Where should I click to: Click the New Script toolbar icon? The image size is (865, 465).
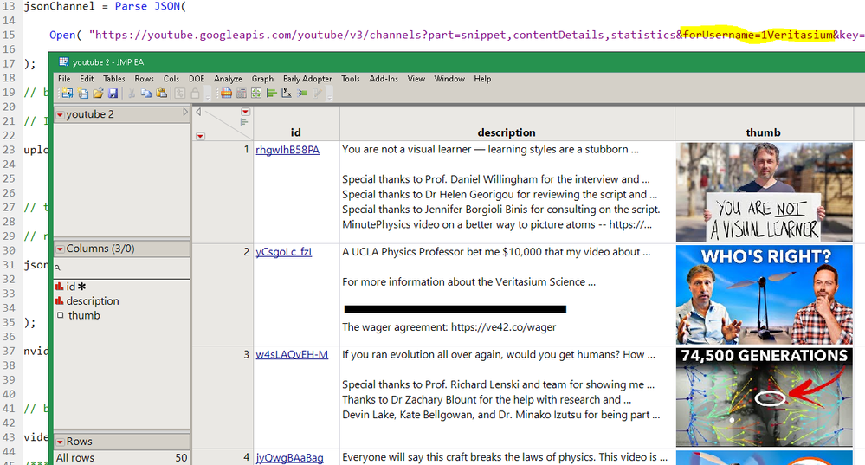click(83, 94)
